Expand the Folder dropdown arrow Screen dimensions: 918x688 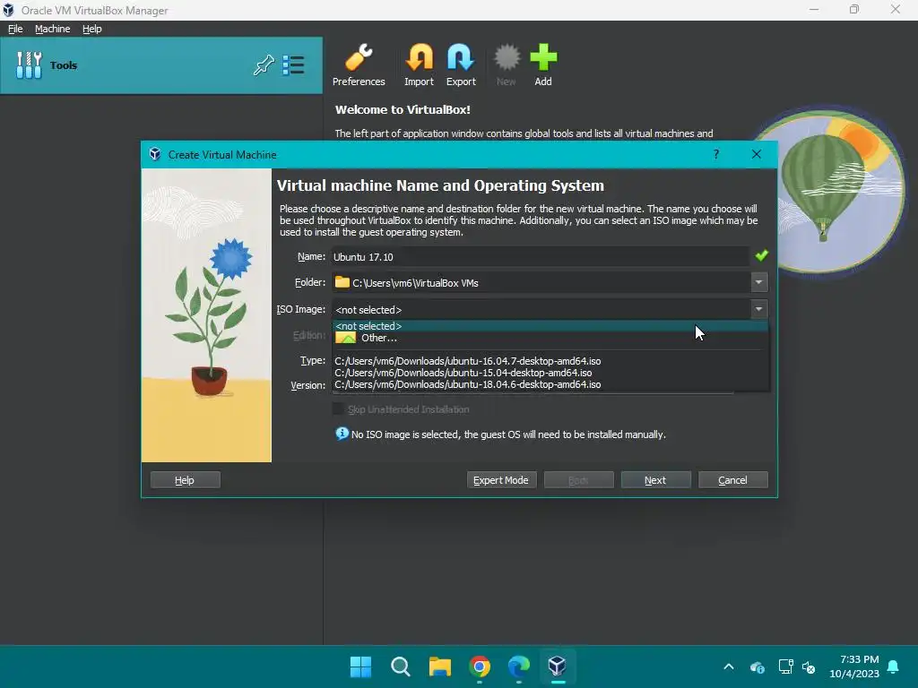pos(758,282)
